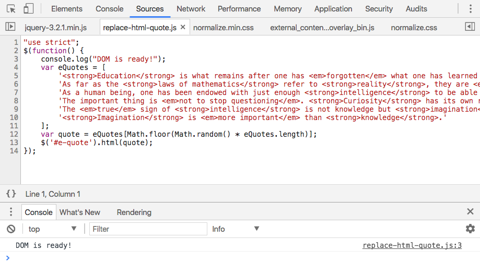Pretty print the source with braces icon
The height and width of the screenshot is (262, 480).
point(11,194)
